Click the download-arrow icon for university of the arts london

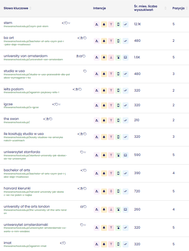tap(111, 210)
